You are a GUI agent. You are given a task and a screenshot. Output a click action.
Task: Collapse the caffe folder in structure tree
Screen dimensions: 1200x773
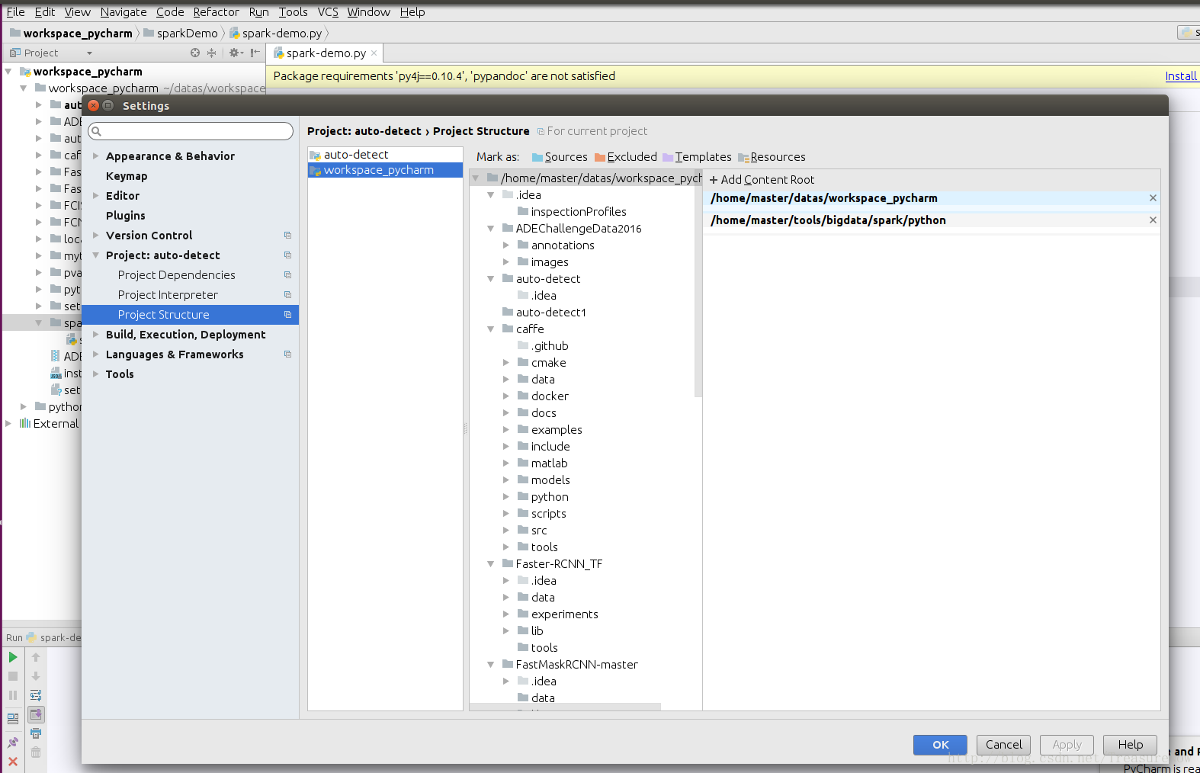click(x=491, y=329)
